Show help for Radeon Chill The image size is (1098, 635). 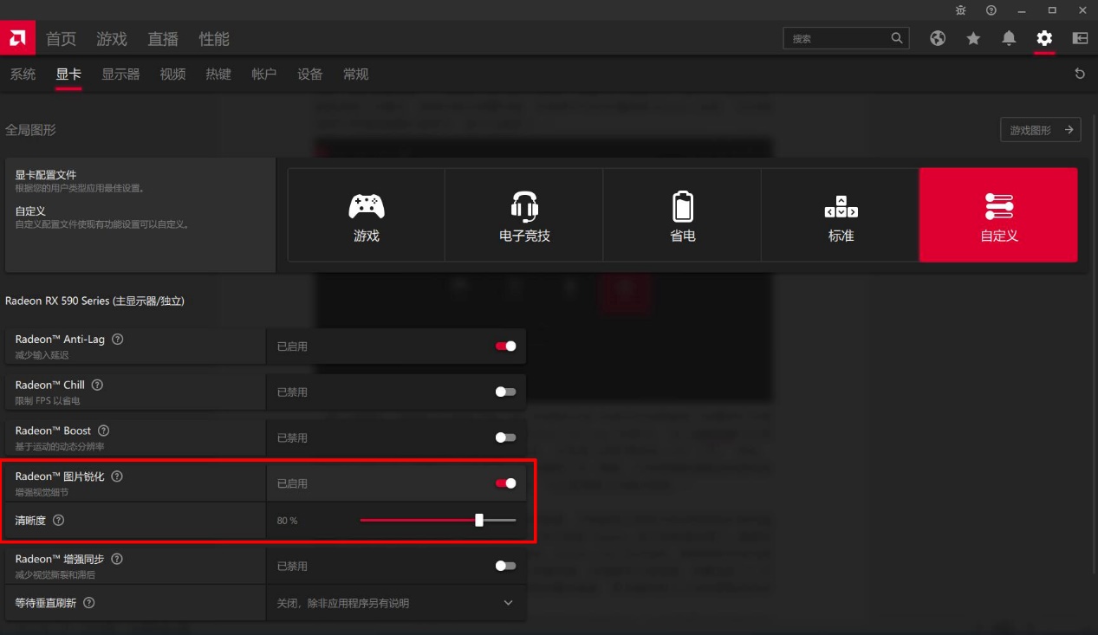tap(97, 385)
